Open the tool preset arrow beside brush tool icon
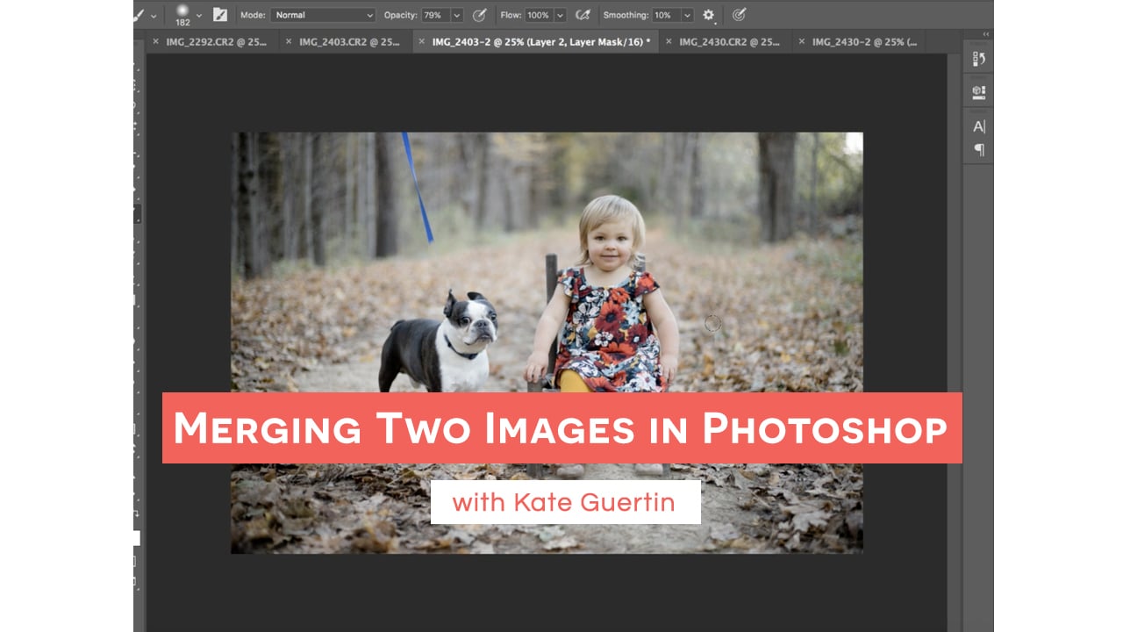This screenshot has width=1123, height=632. [154, 15]
